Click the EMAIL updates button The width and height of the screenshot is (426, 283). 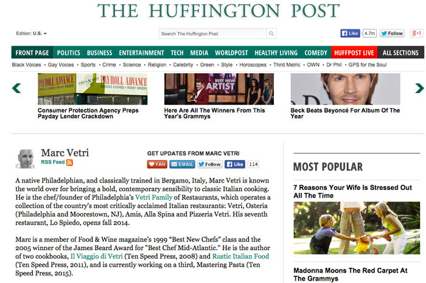[182, 164]
